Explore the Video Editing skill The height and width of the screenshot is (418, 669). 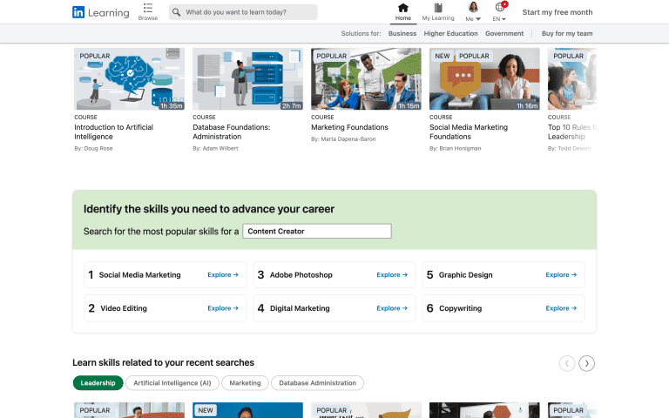pyautogui.click(x=223, y=308)
